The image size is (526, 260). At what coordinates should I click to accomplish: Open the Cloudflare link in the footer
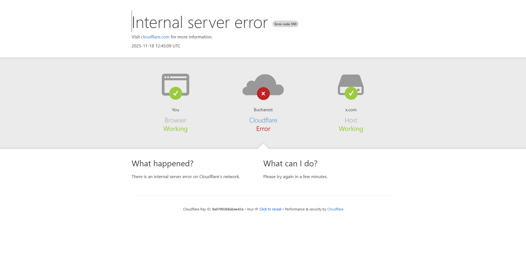tap(335, 209)
